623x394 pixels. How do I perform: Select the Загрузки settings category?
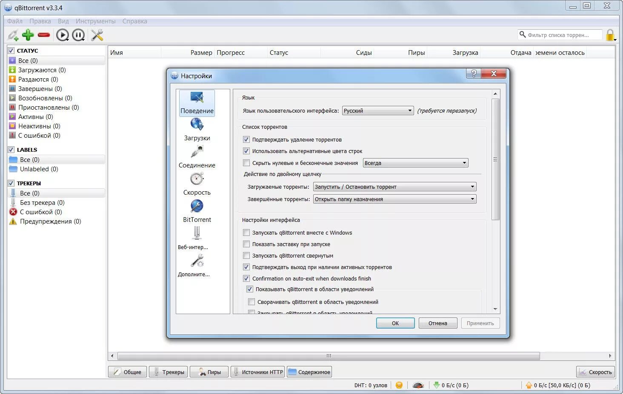[x=197, y=130]
